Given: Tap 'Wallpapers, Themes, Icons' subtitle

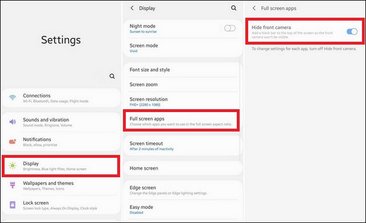Looking at the screenshot, I should tap(43, 189).
